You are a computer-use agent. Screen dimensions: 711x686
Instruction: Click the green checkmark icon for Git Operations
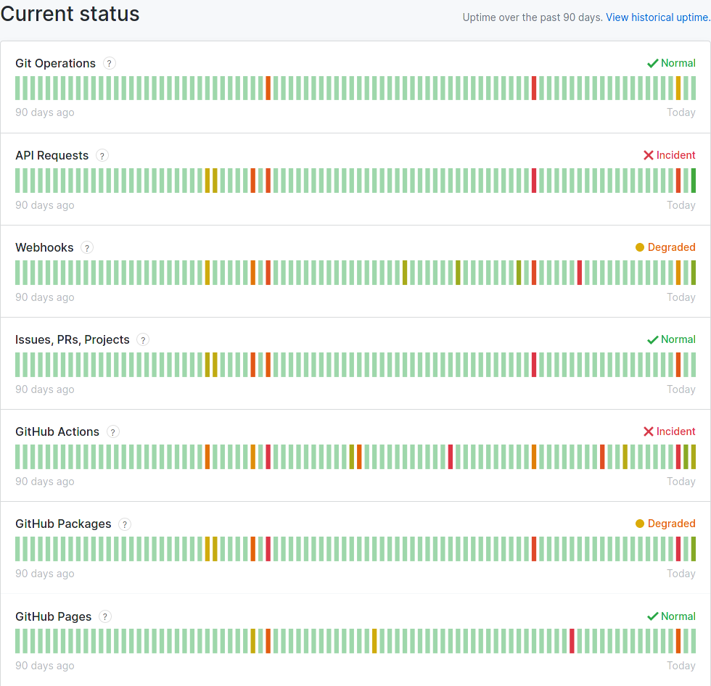point(652,63)
